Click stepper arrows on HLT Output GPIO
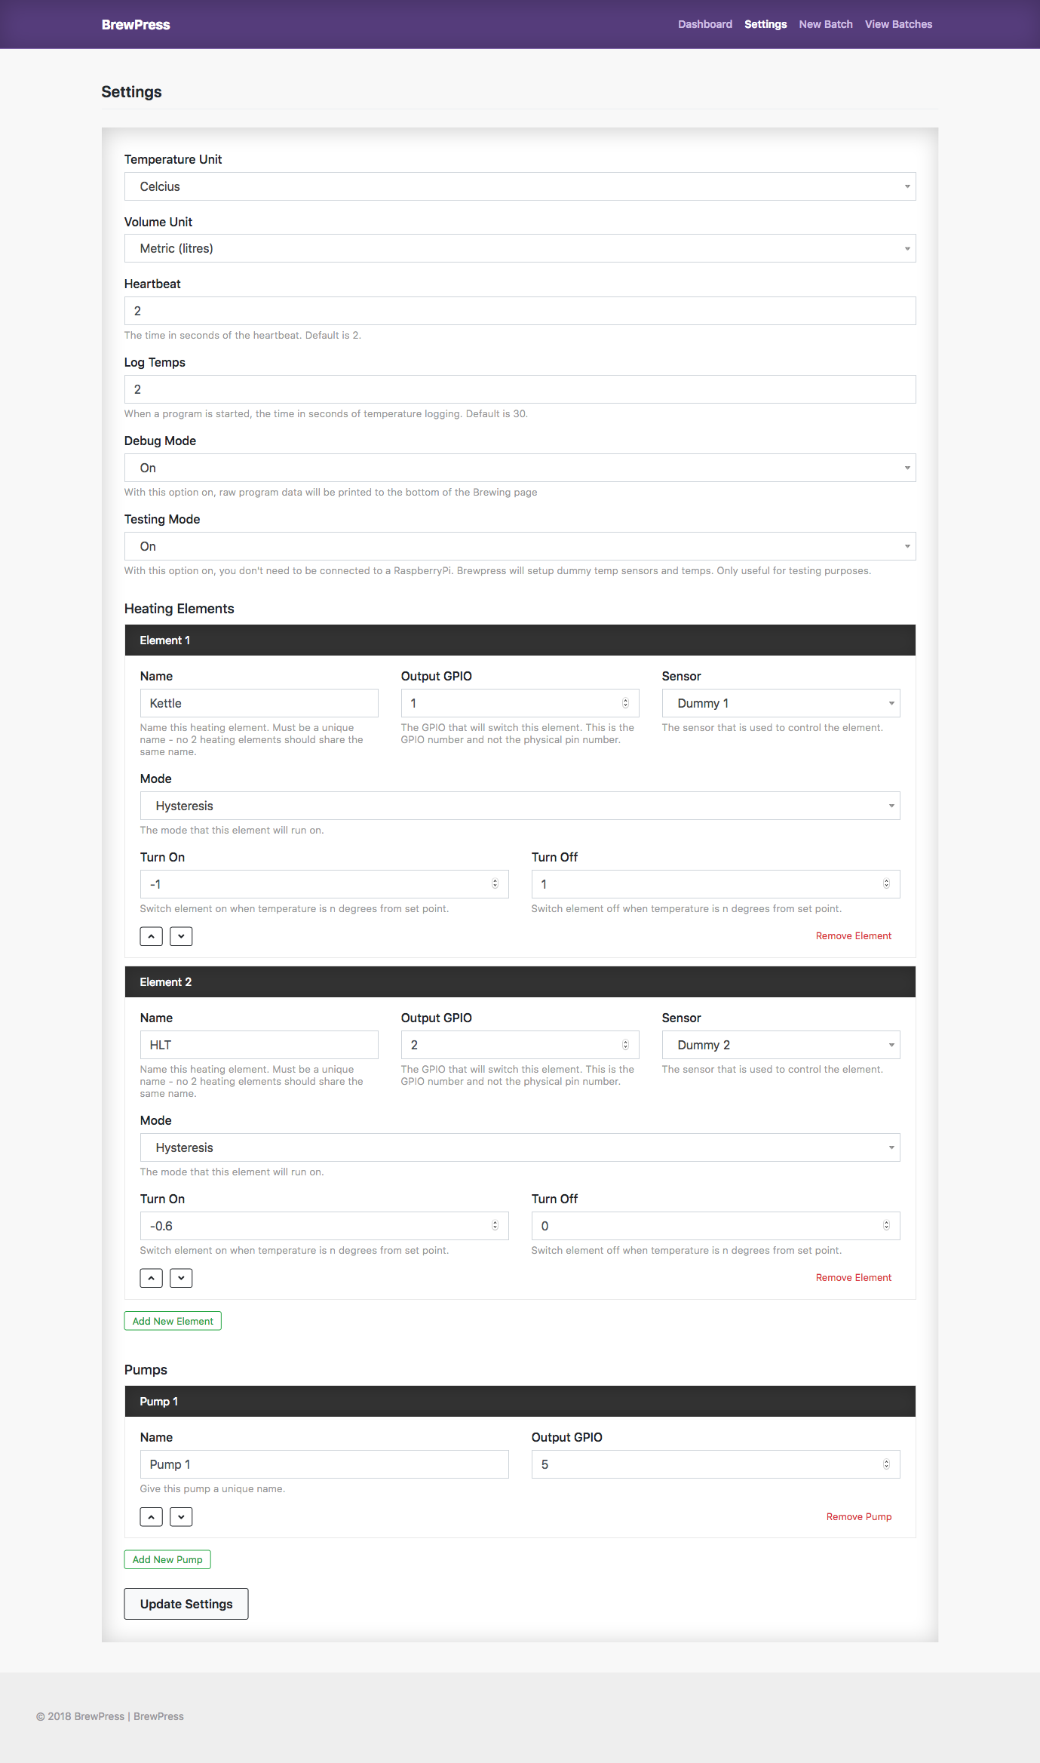 [625, 1045]
